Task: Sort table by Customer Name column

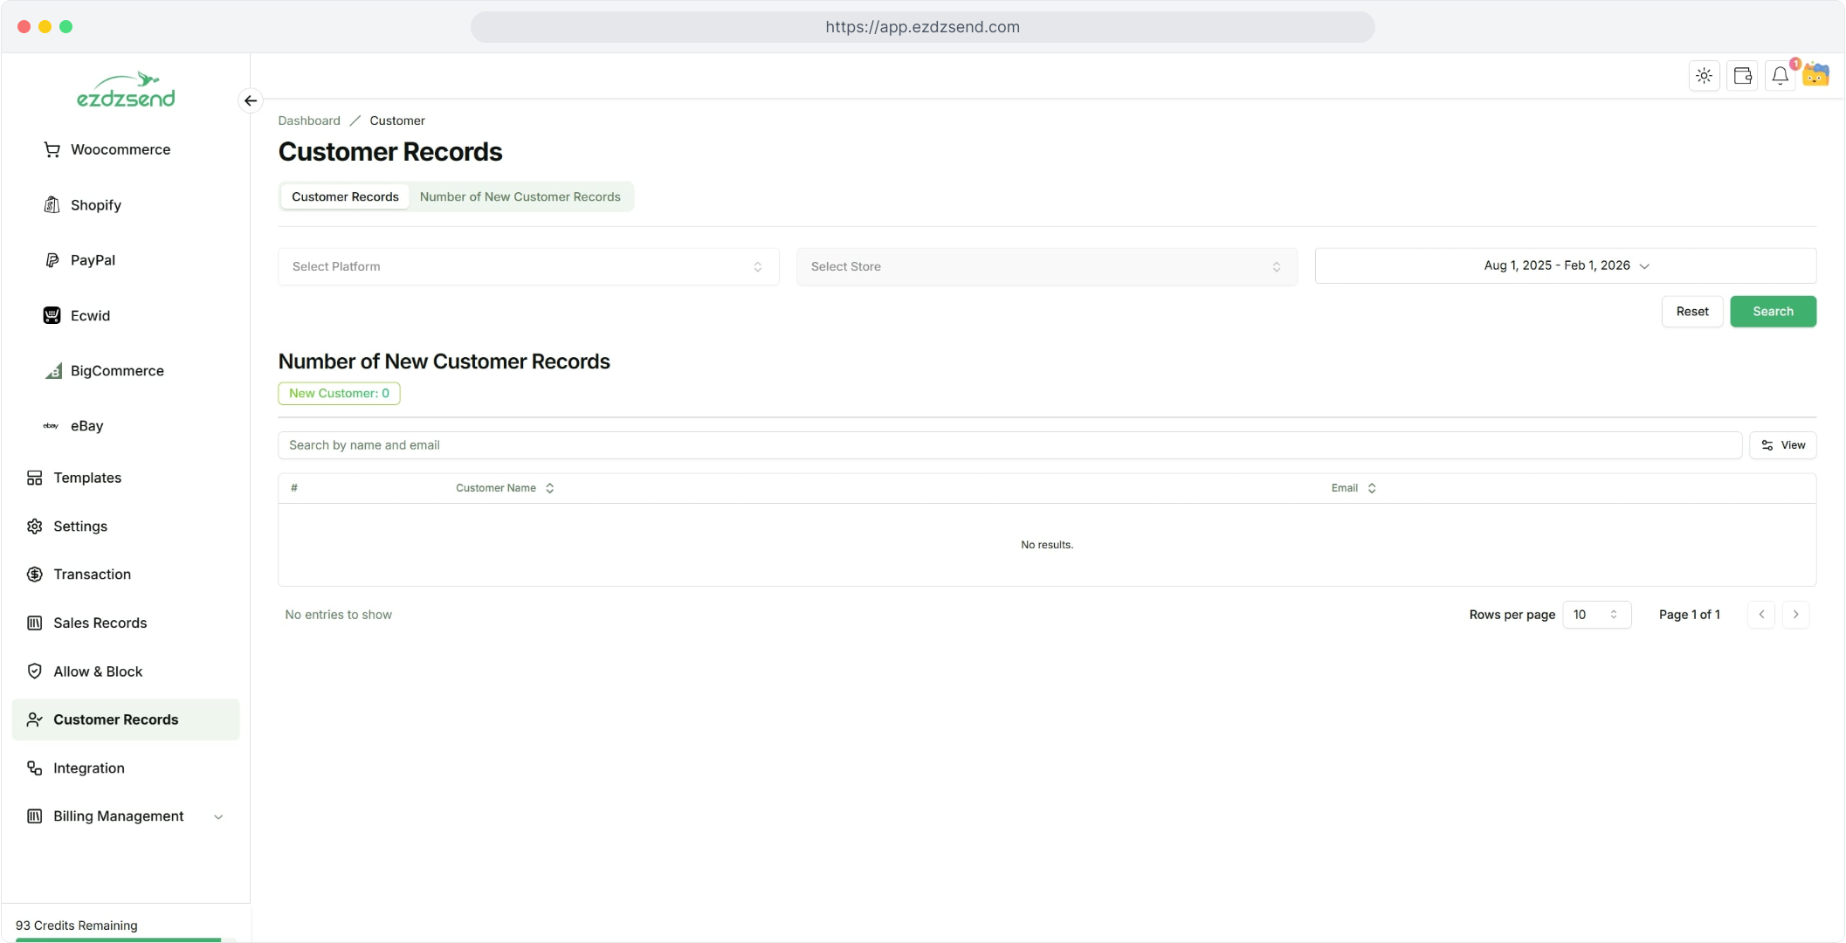Action: 505,488
